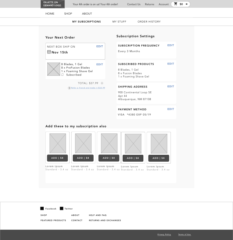Click the dollar icon beside refer a friend
The height and width of the screenshot is (240, 233).
click(69, 88)
